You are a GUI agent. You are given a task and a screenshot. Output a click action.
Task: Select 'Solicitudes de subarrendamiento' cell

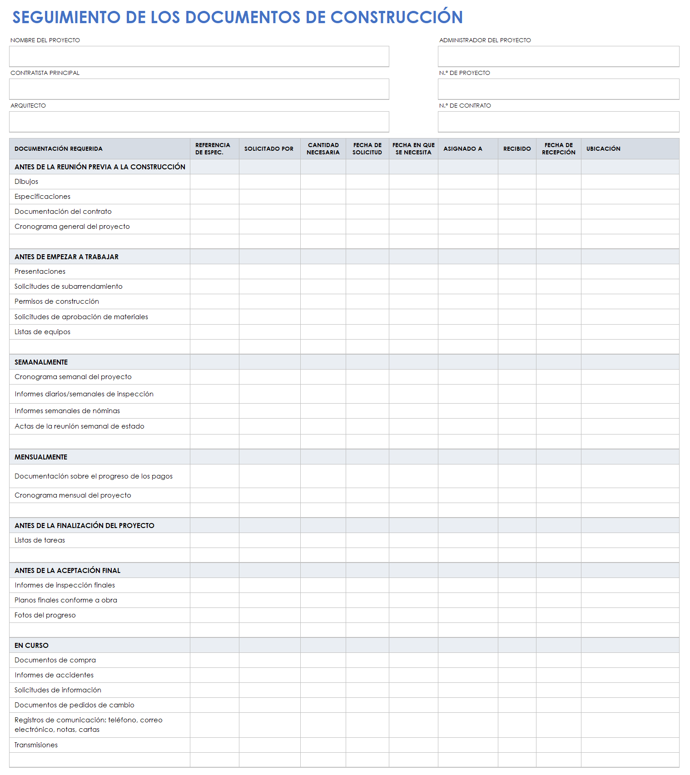(x=99, y=286)
